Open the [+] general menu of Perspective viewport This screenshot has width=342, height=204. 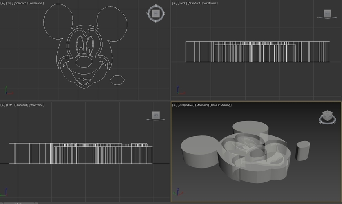click(174, 105)
